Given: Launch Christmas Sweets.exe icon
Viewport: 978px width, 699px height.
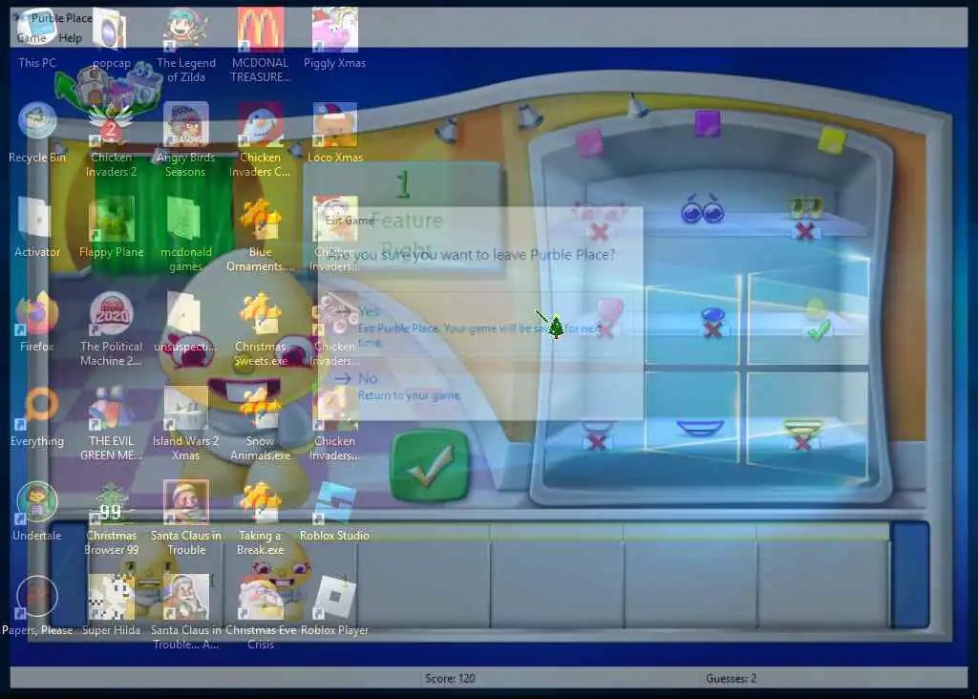Looking at the screenshot, I should click(x=260, y=328).
